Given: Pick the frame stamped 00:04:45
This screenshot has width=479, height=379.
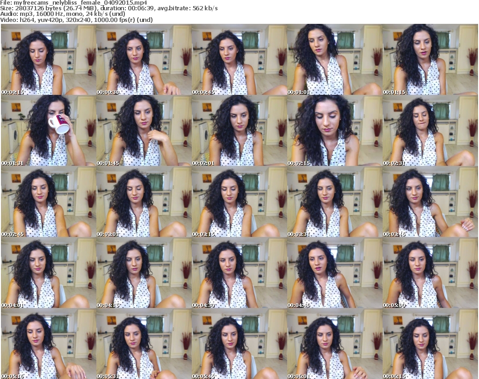Looking at the screenshot, I should (x=334, y=273).
